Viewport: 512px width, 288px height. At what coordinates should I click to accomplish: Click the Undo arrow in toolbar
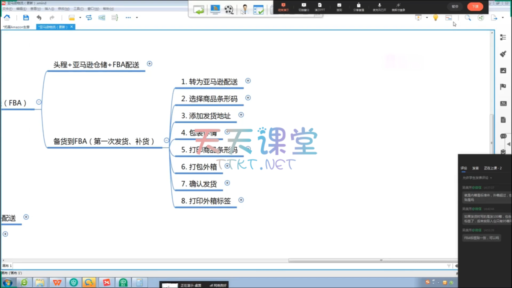(39, 17)
